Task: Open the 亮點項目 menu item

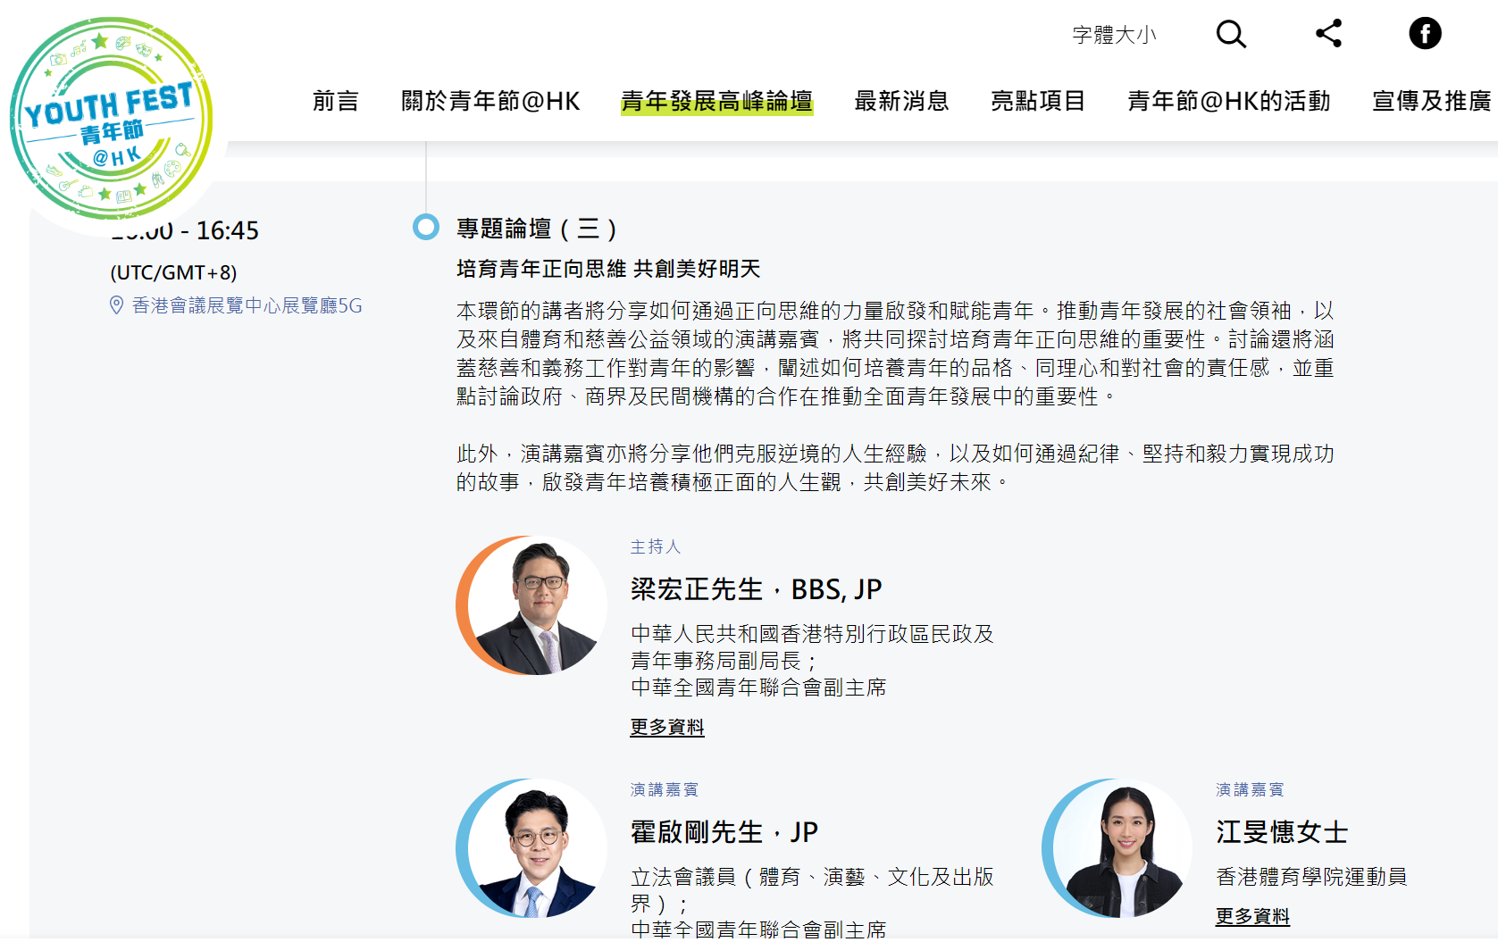Action: point(1038,101)
